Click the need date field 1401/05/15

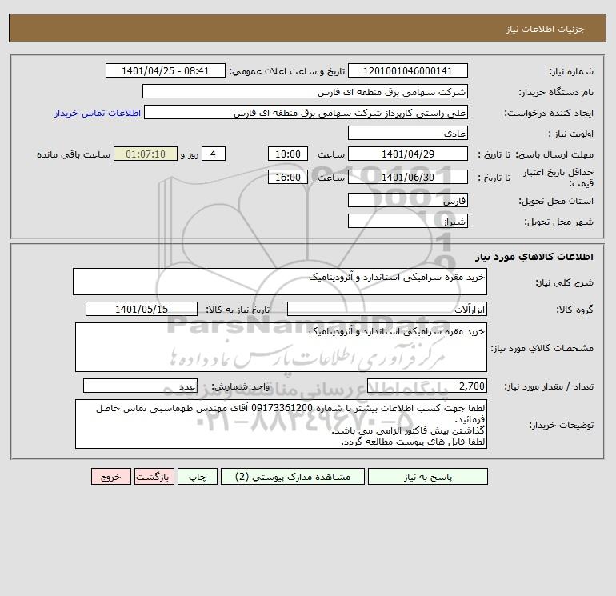click(x=142, y=309)
